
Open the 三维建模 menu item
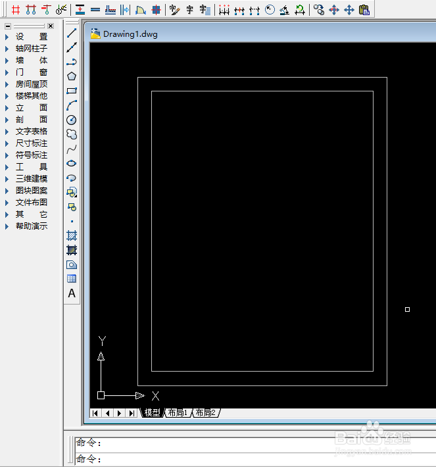(32, 179)
